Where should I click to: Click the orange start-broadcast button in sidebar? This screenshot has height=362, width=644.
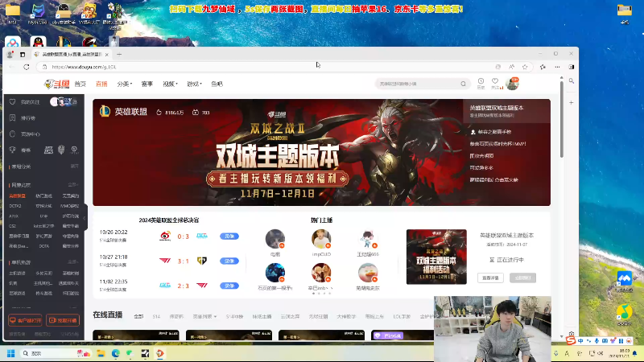[63, 320]
